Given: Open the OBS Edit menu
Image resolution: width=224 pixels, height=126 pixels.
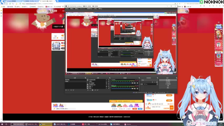Looking at the screenshot, I should 72,9.
